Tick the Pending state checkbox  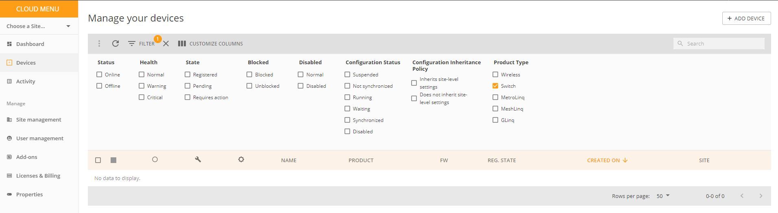point(187,86)
